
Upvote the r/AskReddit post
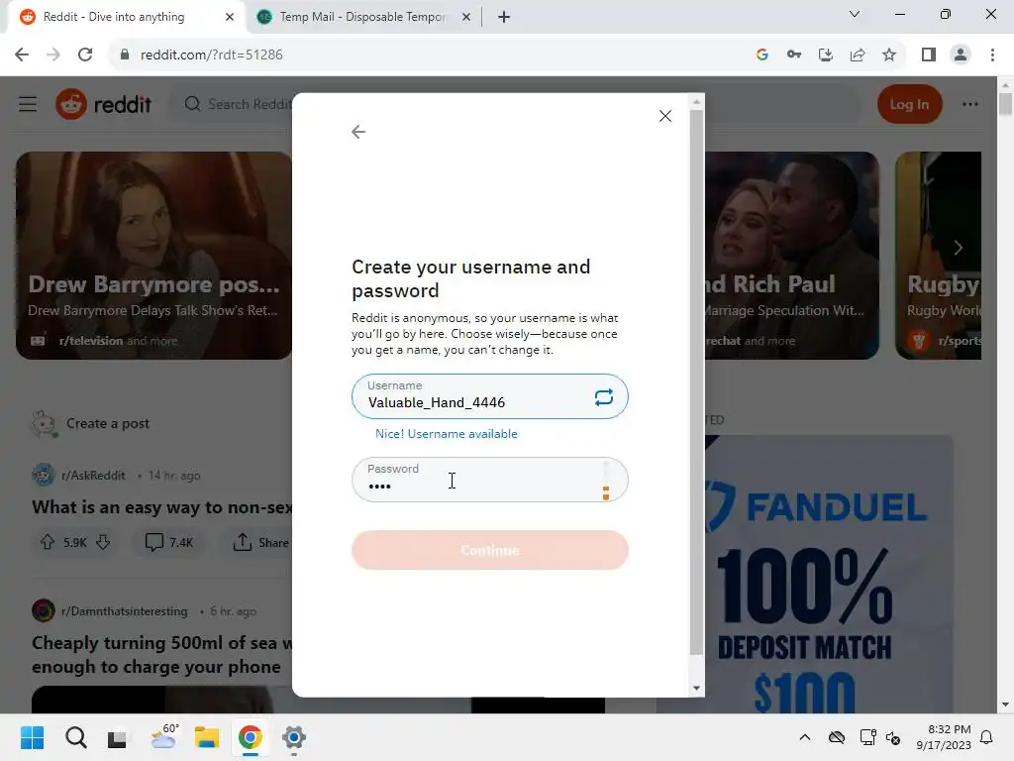[x=48, y=542]
